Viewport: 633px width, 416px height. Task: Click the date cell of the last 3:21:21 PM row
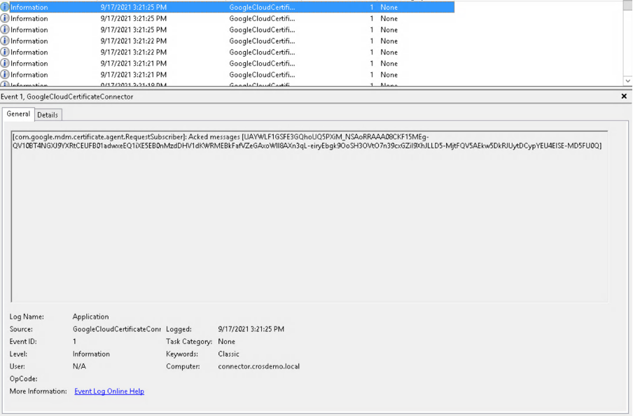(133, 74)
